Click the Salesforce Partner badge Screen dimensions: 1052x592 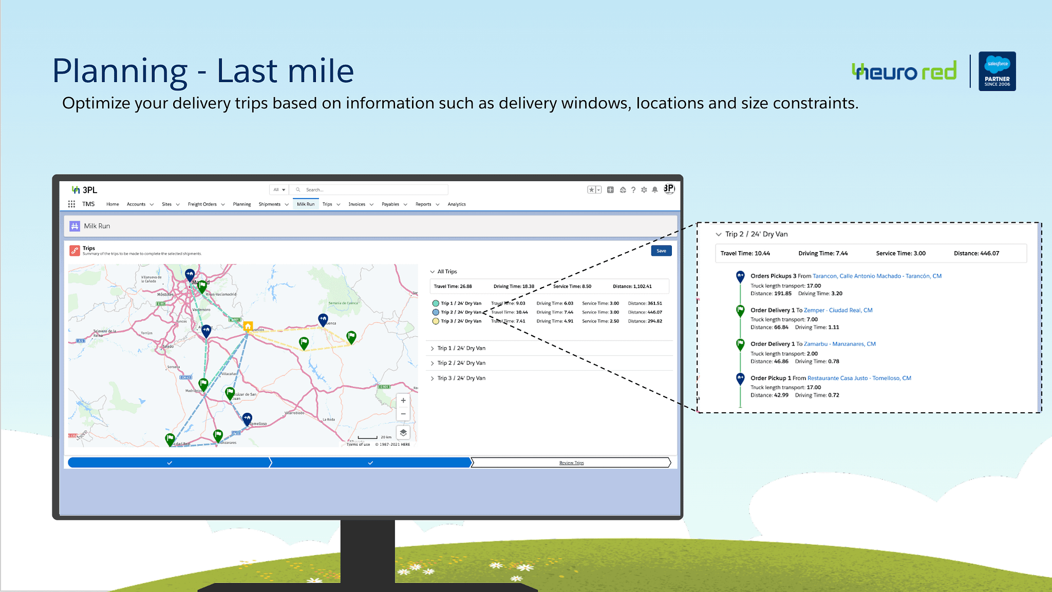pyautogui.click(x=997, y=71)
